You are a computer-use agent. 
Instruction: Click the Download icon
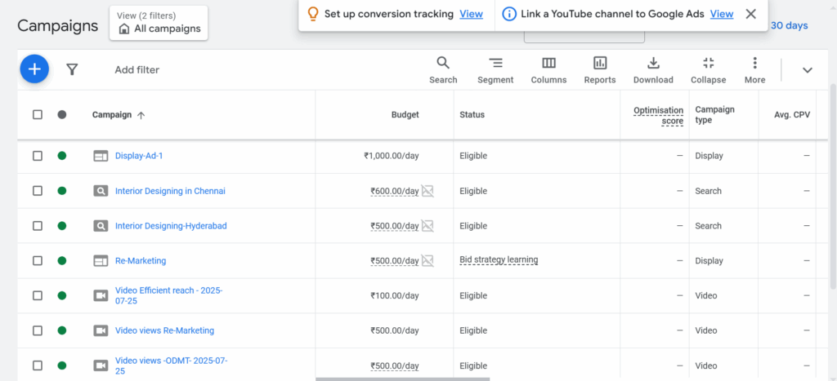[653, 69]
